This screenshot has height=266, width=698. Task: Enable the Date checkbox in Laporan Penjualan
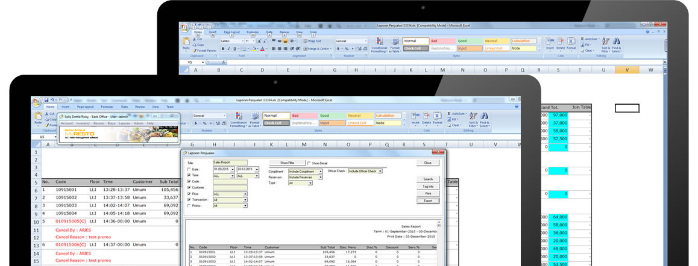[189, 170]
